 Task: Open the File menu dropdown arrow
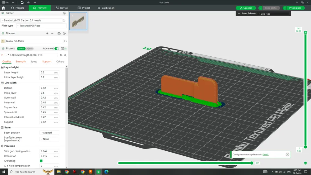[13, 2]
